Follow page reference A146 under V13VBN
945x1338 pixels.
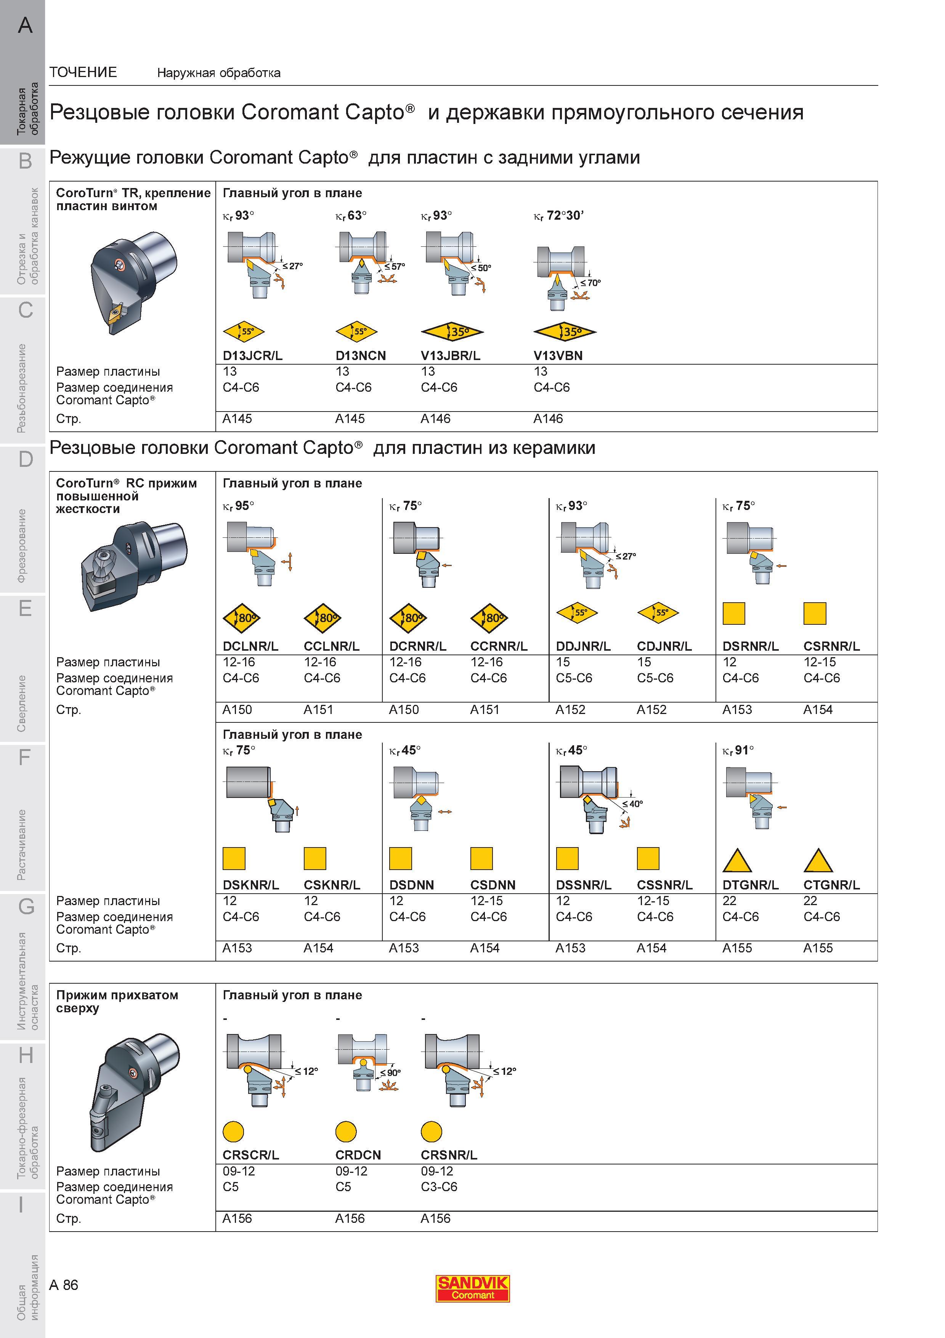pos(549,419)
